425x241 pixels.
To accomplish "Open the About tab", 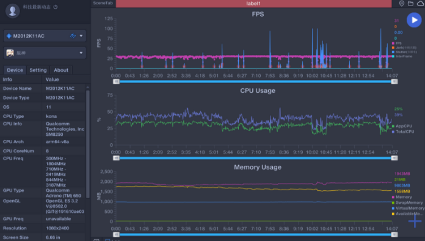I will pyautogui.click(x=61, y=70).
